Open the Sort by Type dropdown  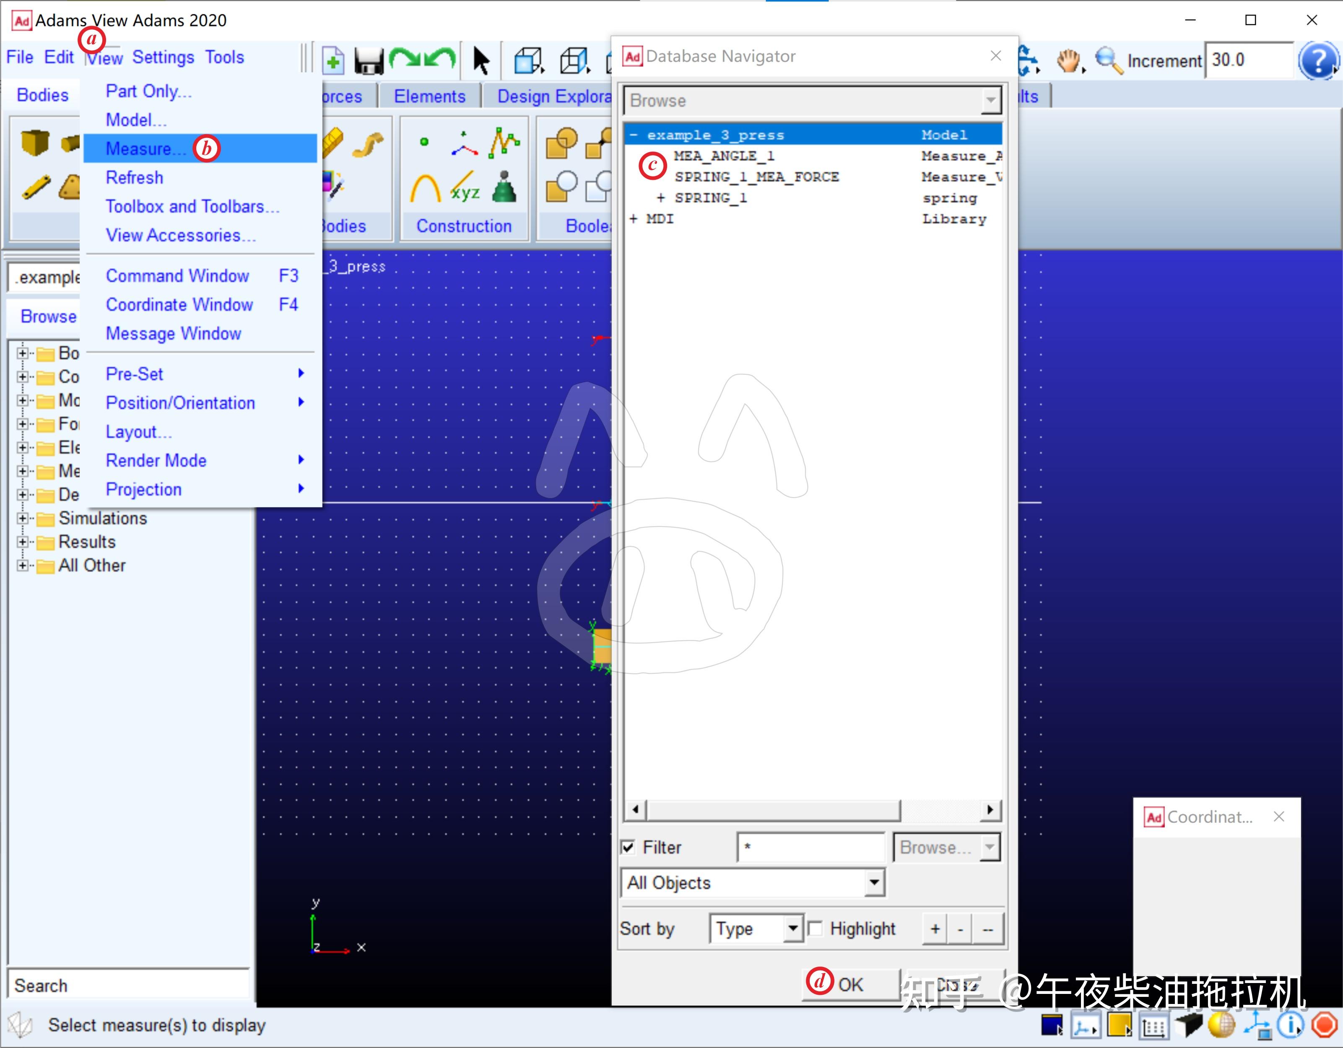tap(792, 928)
